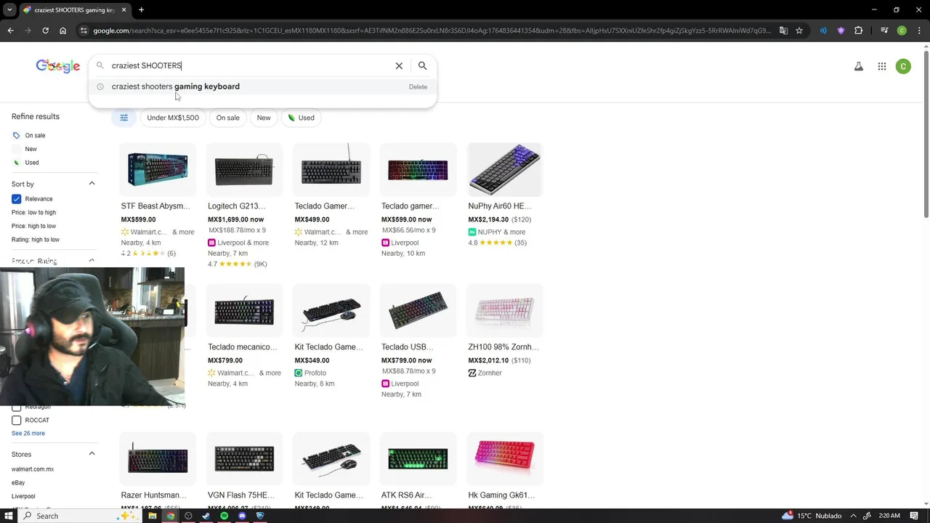
Task: Open Steam from the taskbar
Action: pos(206,516)
